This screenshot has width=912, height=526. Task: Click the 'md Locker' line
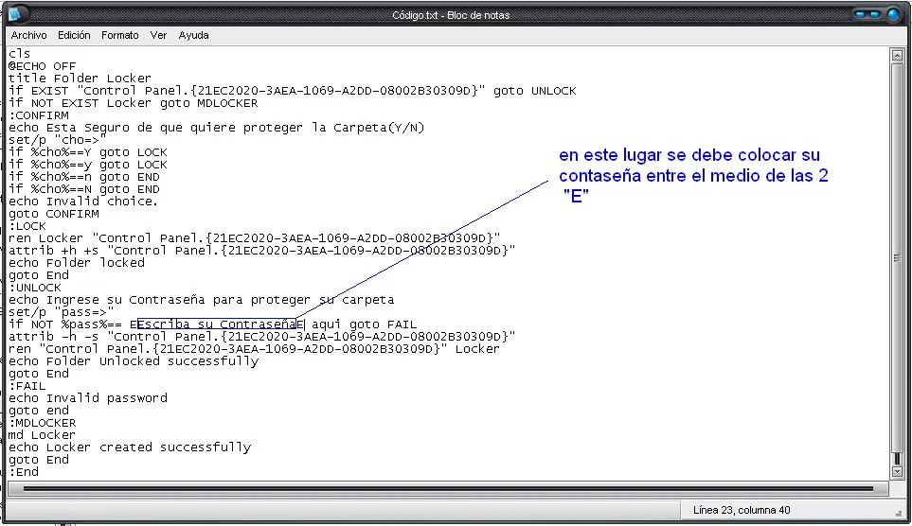[42, 435]
